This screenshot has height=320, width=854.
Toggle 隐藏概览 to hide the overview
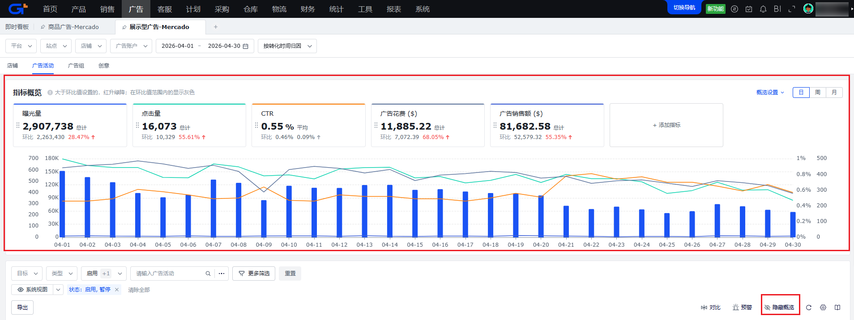click(779, 307)
